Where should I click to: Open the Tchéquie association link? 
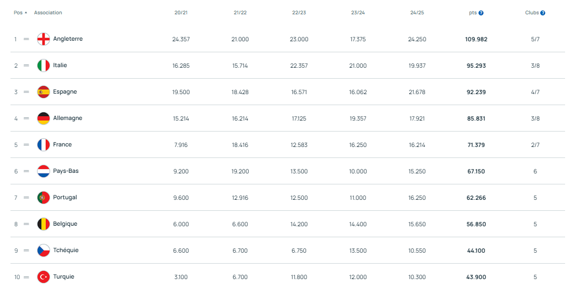66,250
